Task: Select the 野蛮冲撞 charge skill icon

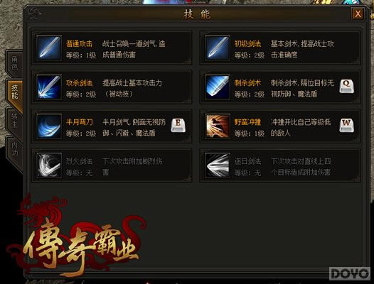Action: tap(218, 126)
